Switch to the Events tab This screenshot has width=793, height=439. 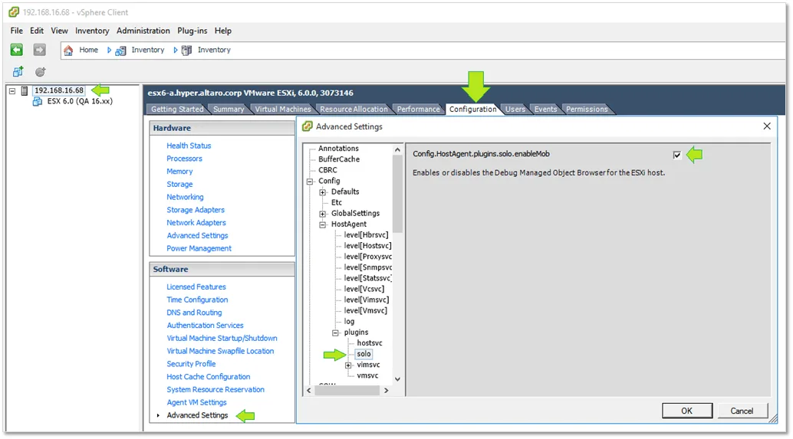[546, 109]
